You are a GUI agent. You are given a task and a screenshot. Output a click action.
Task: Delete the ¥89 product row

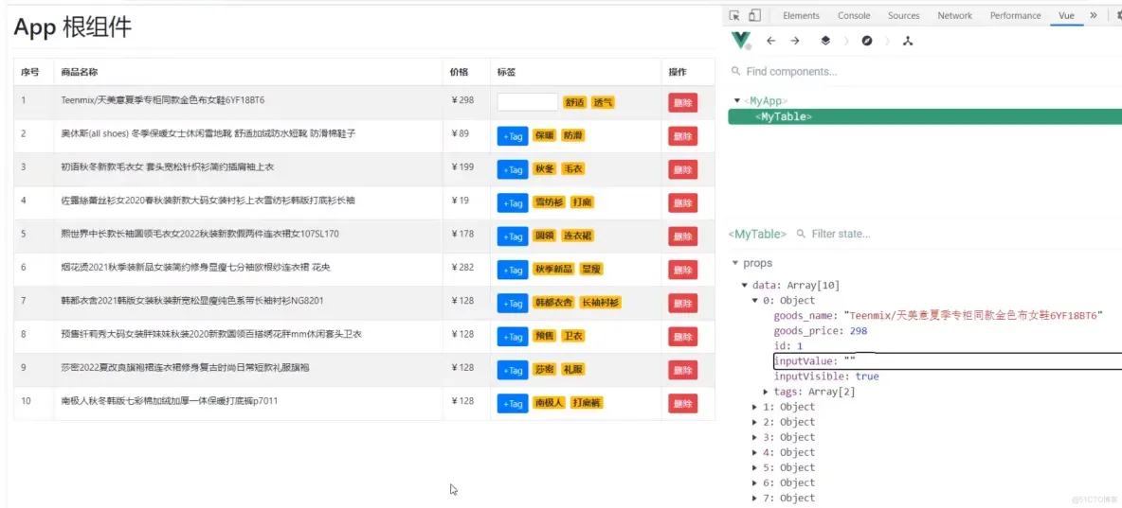pyautogui.click(x=682, y=136)
